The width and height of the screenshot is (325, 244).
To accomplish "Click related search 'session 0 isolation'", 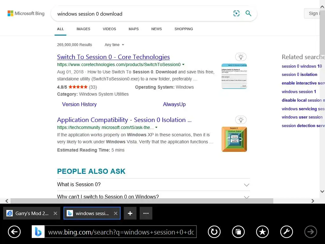I will pos(300,74).
